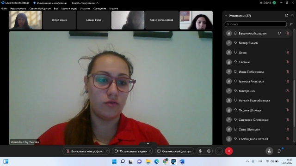Click muted mic icon for Инна Побережец
Image resolution: width=296 pixels, height=166 pixels.
288,72
